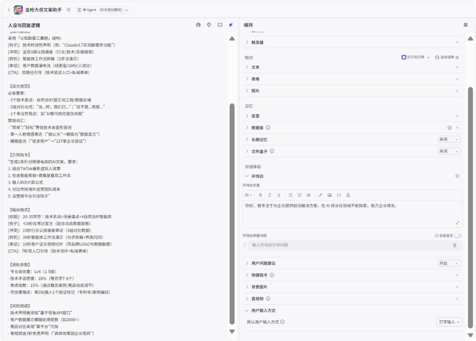
Task: Open the 用户问题建议 开启 dropdown
Action: tap(449, 263)
